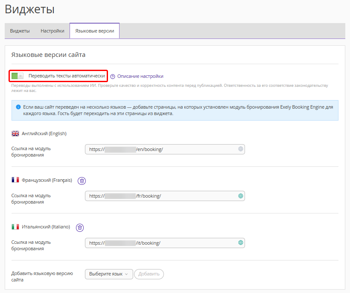Click the Итальянский (Italiano) label

pyautogui.click(x=46, y=227)
